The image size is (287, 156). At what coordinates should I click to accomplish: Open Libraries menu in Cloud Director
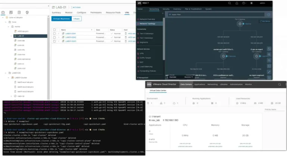point(224,85)
